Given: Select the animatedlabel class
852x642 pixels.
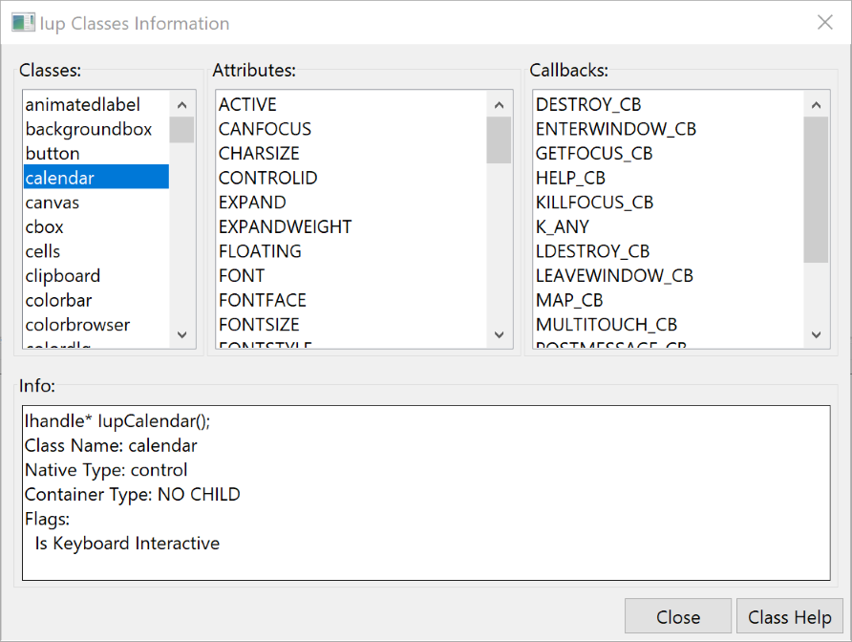Looking at the screenshot, I should pos(83,105).
